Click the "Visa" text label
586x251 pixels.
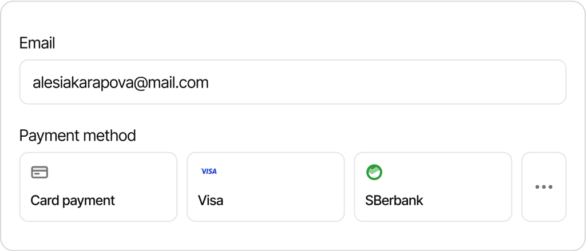[211, 201]
